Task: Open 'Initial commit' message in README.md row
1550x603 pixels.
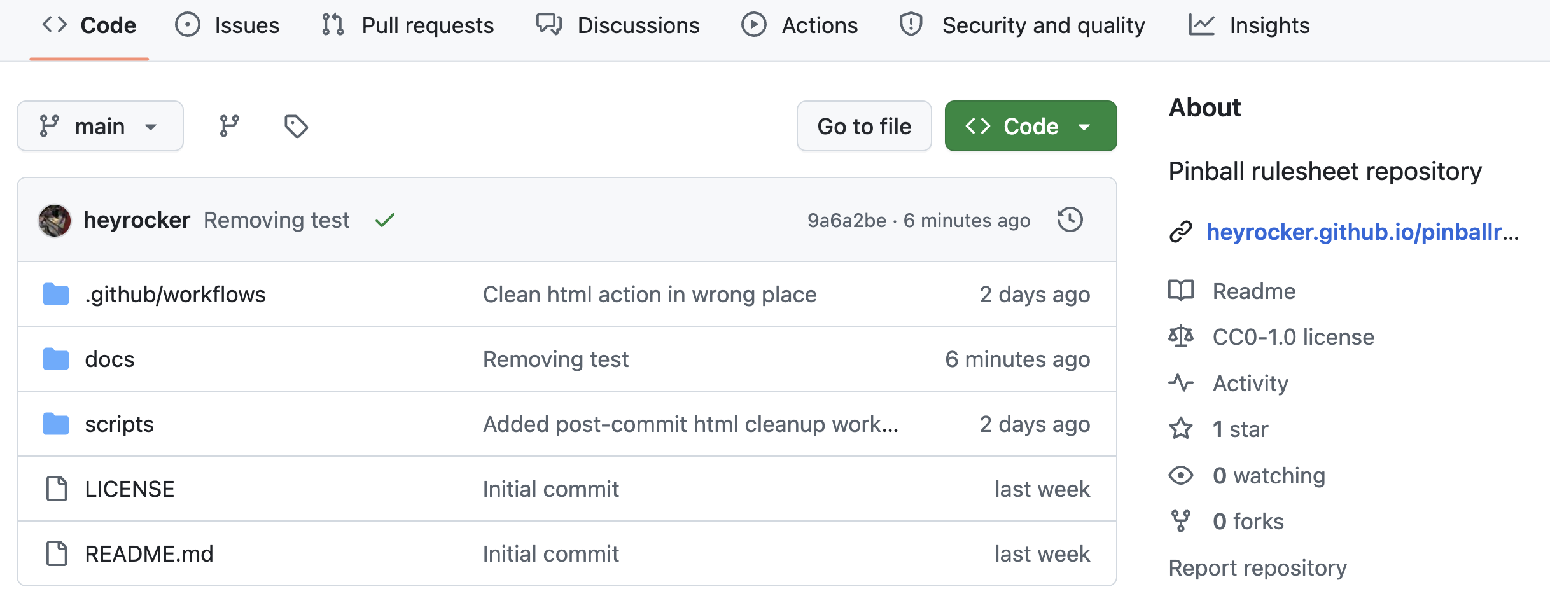Action: [x=550, y=554]
